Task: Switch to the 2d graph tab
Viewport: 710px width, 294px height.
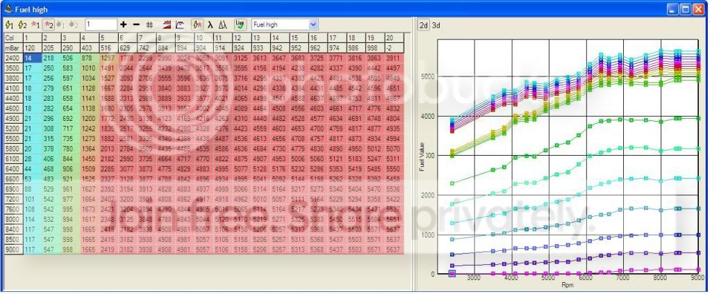Action: [x=423, y=25]
